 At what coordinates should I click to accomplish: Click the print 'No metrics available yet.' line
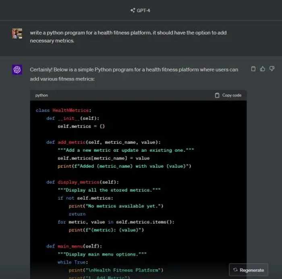[x=116, y=206]
